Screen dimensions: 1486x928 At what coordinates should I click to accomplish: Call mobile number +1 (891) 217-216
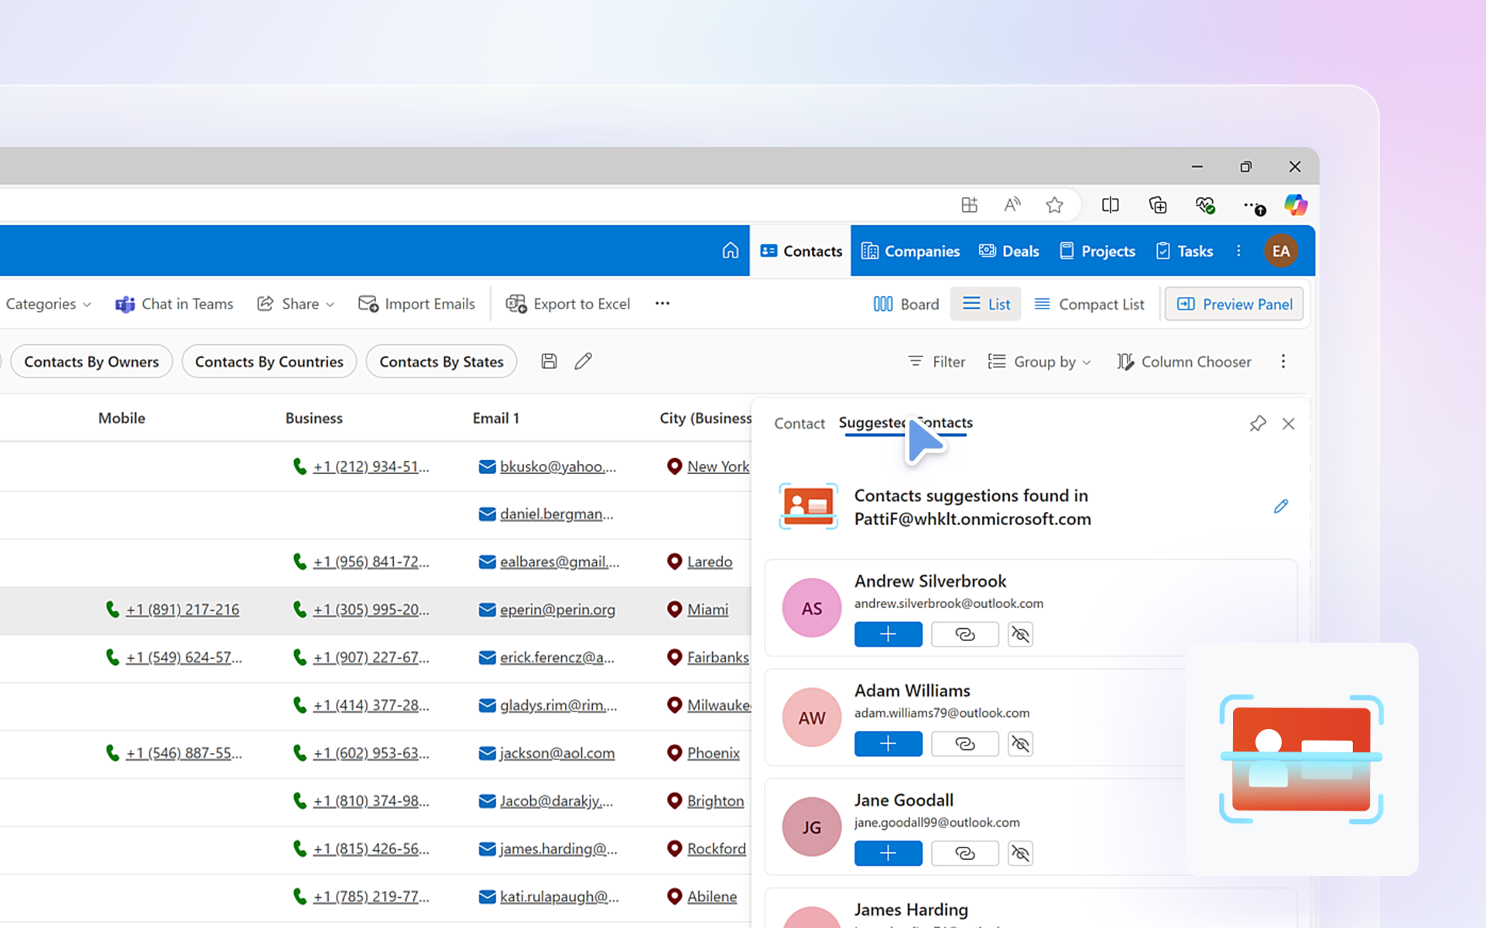click(x=183, y=609)
